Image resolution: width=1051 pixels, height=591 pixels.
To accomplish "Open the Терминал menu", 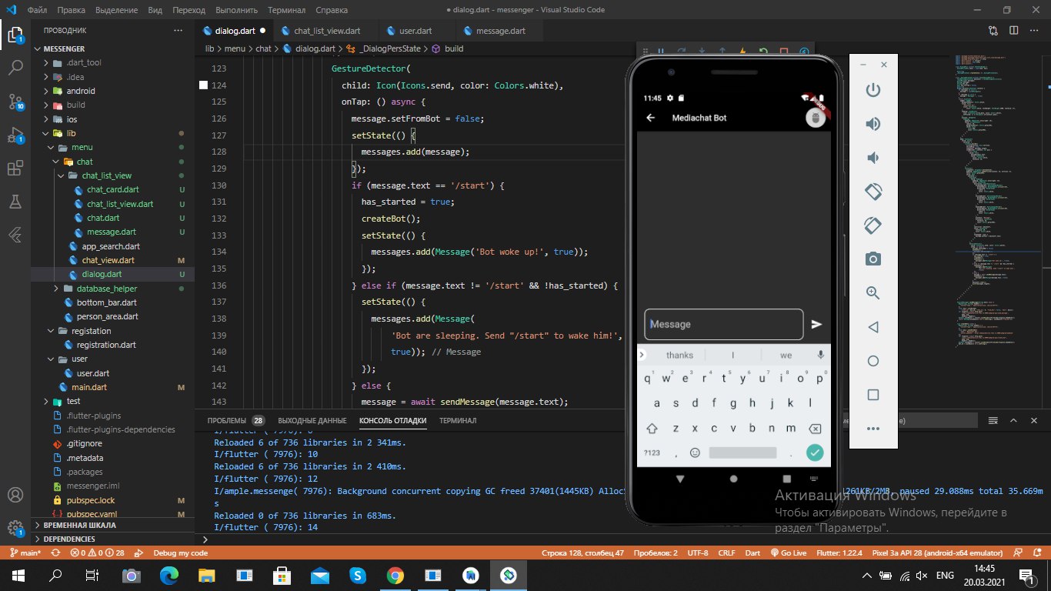I will (286, 10).
